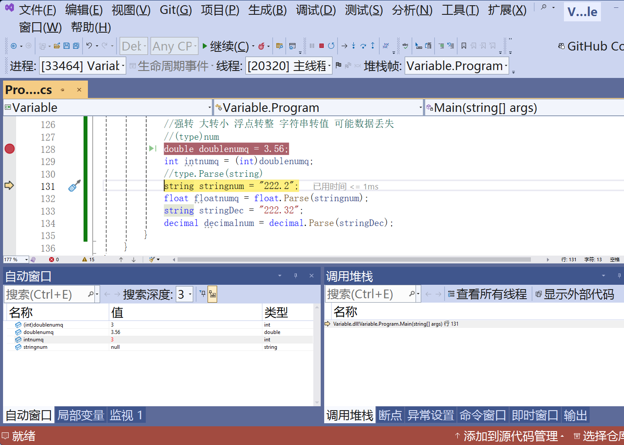624x445 pixels.
Task: Click the thread flag icon
Action: [x=339, y=65]
